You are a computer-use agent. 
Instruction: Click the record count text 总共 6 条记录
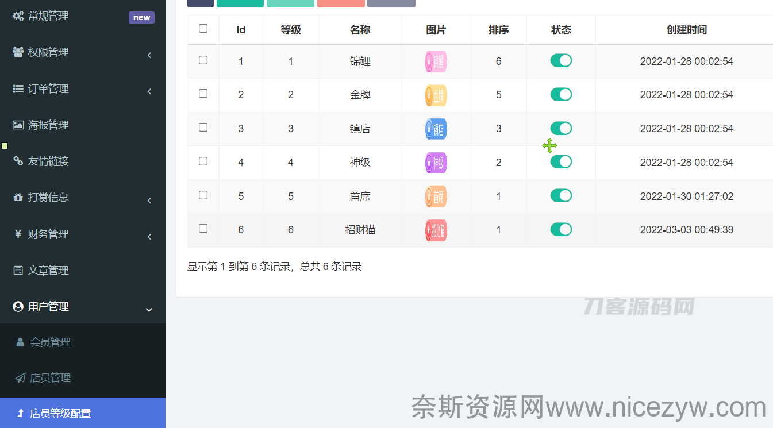coord(331,267)
